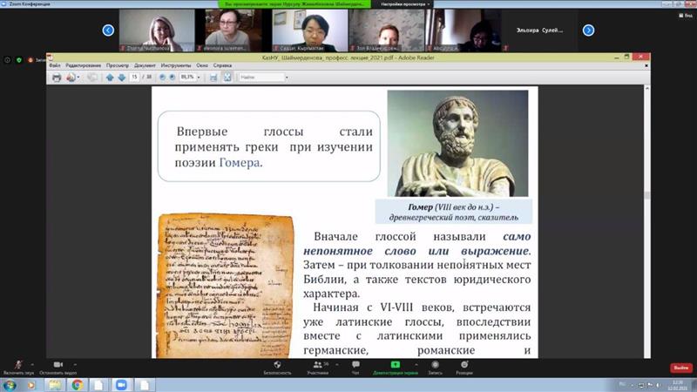Open the Файл menu
Image resolution: width=697 pixels, height=392 pixels.
[x=55, y=64]
